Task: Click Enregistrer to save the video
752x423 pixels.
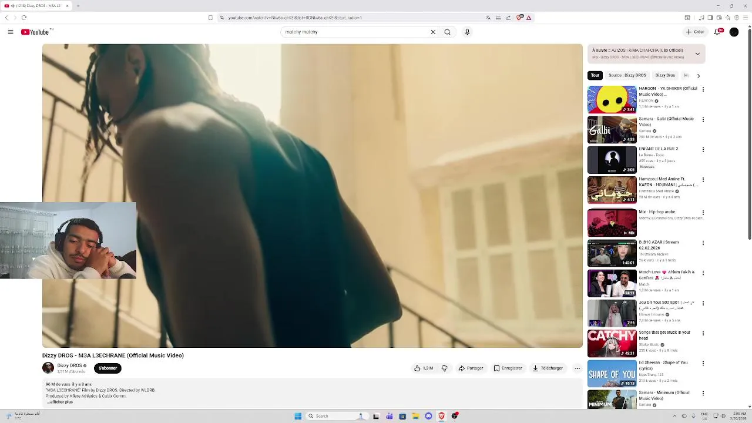Action: (x=508, y=368)
